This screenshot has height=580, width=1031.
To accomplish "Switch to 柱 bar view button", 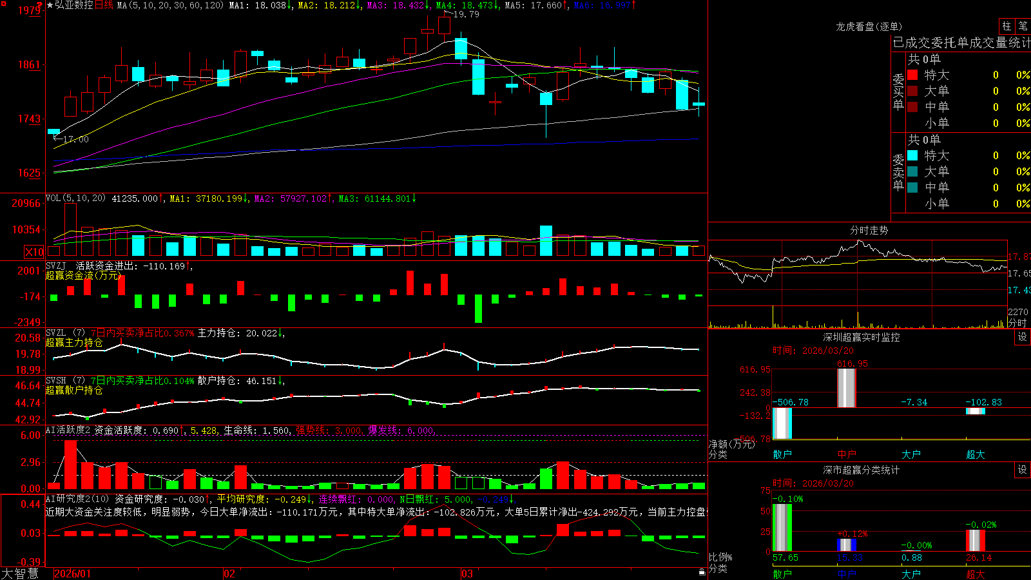I will click(x=1006, y=26).
